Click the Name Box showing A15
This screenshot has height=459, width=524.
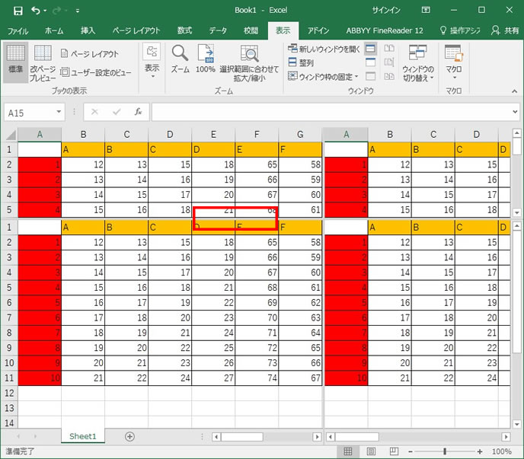coord(30,113)
